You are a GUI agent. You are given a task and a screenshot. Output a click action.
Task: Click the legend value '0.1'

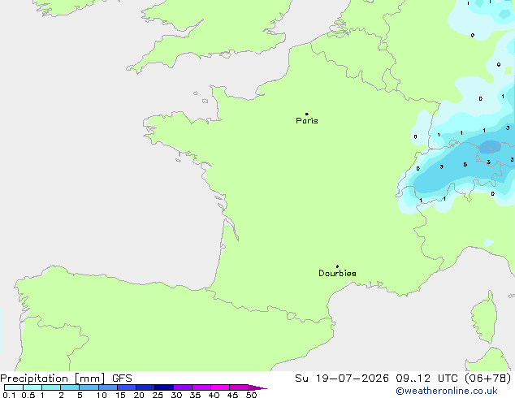(9, 395)
